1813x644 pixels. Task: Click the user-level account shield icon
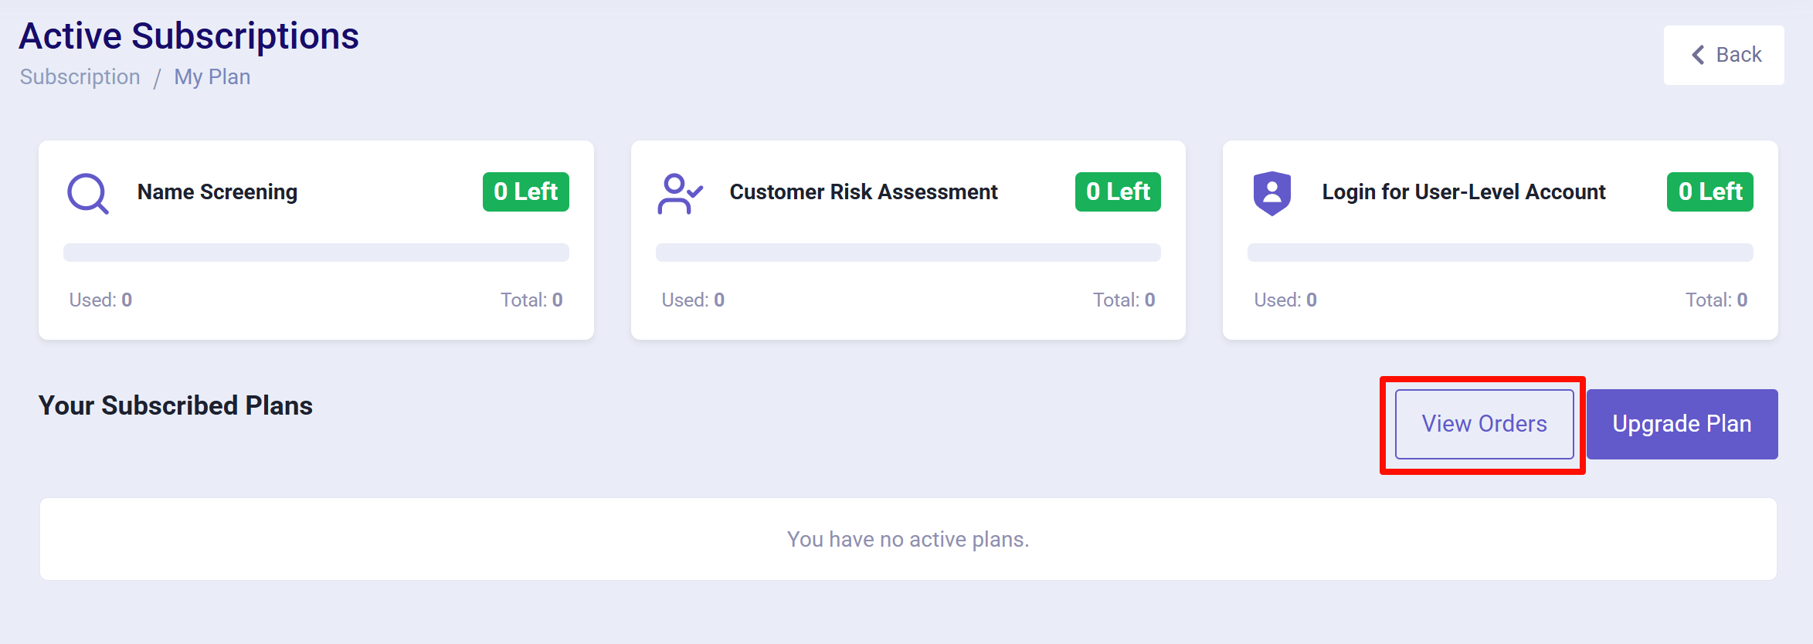click(1272, 193)
